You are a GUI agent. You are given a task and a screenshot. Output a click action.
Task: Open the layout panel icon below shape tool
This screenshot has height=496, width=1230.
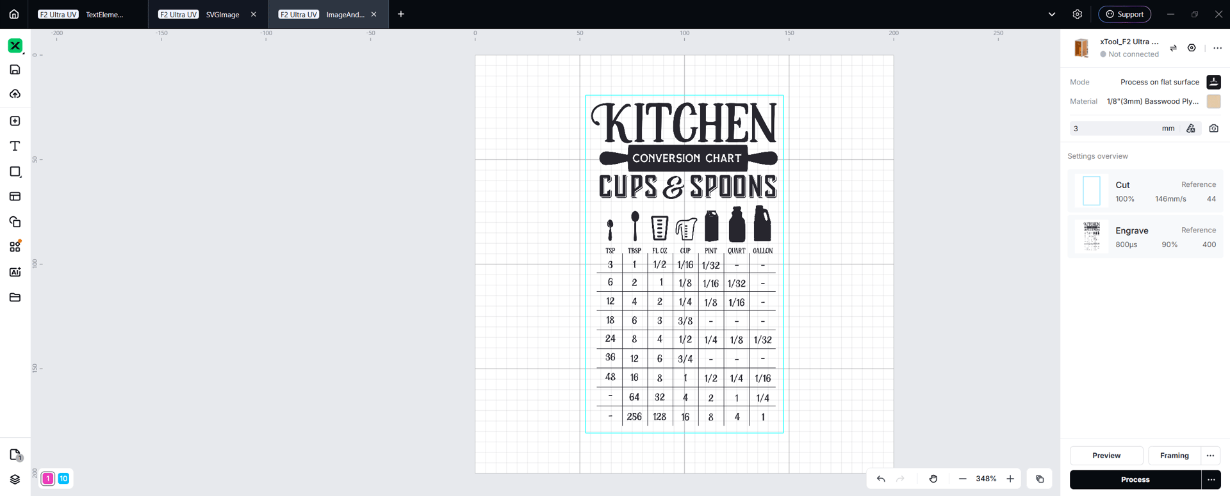click(x=15, y=196)
